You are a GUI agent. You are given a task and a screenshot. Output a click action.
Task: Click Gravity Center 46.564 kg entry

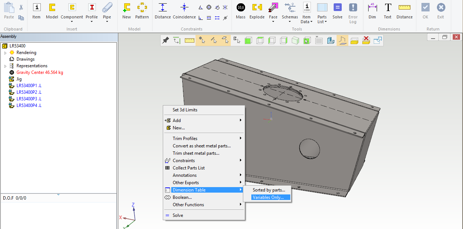click(x=39, y=72)
